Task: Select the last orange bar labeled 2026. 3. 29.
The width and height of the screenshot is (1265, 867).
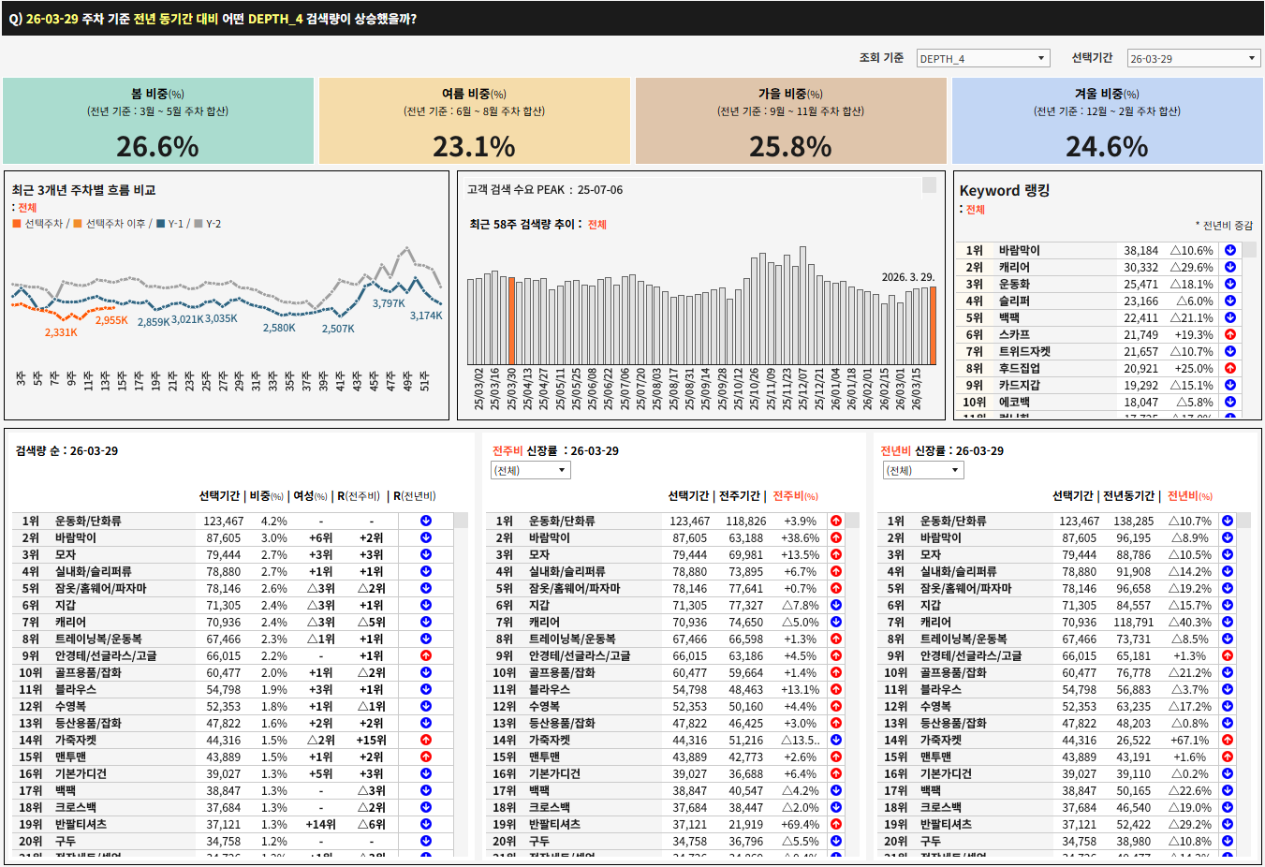Action: pyautogui.click(x=933, y=325)
